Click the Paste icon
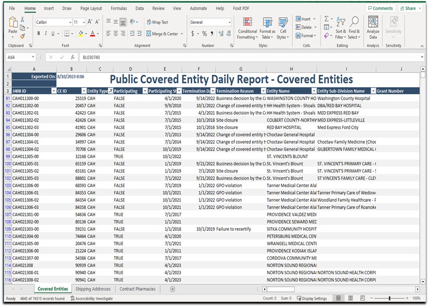 [x=12, y=22]
